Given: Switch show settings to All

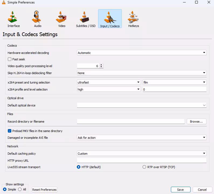Looking at the screenshot, I should [20, 189].
